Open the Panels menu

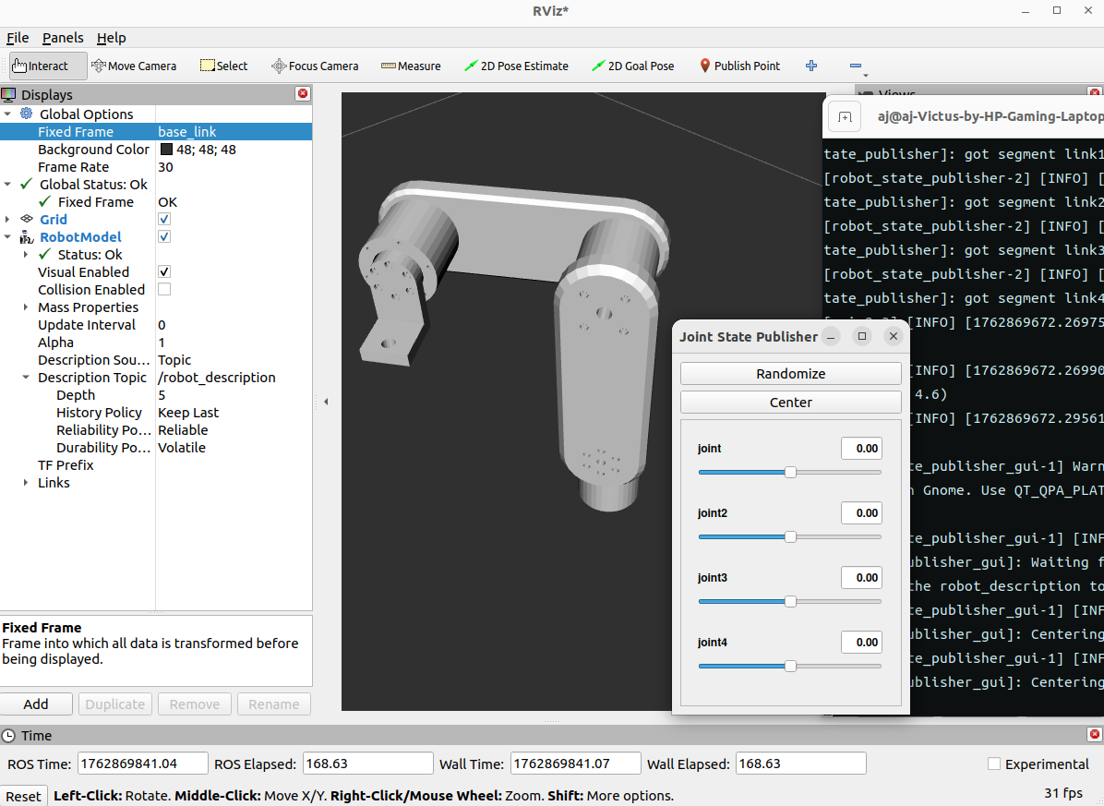click(63, 38)
